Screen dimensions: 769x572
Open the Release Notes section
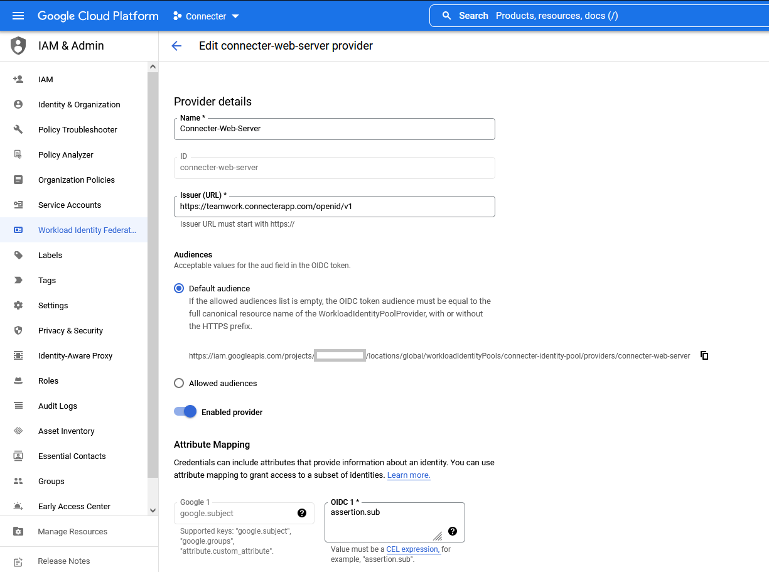[x=65, y=561]
